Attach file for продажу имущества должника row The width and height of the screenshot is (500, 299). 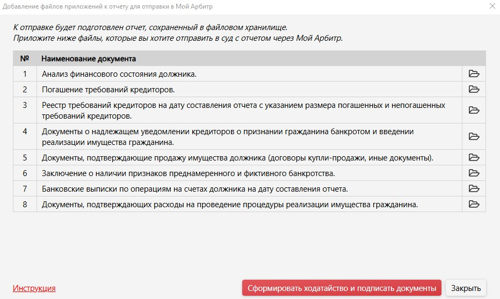pyautogui.click(x=474, y=157)
